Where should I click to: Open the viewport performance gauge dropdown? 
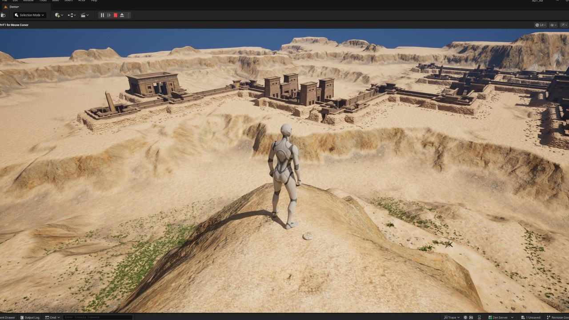click(x=564, y=25)
